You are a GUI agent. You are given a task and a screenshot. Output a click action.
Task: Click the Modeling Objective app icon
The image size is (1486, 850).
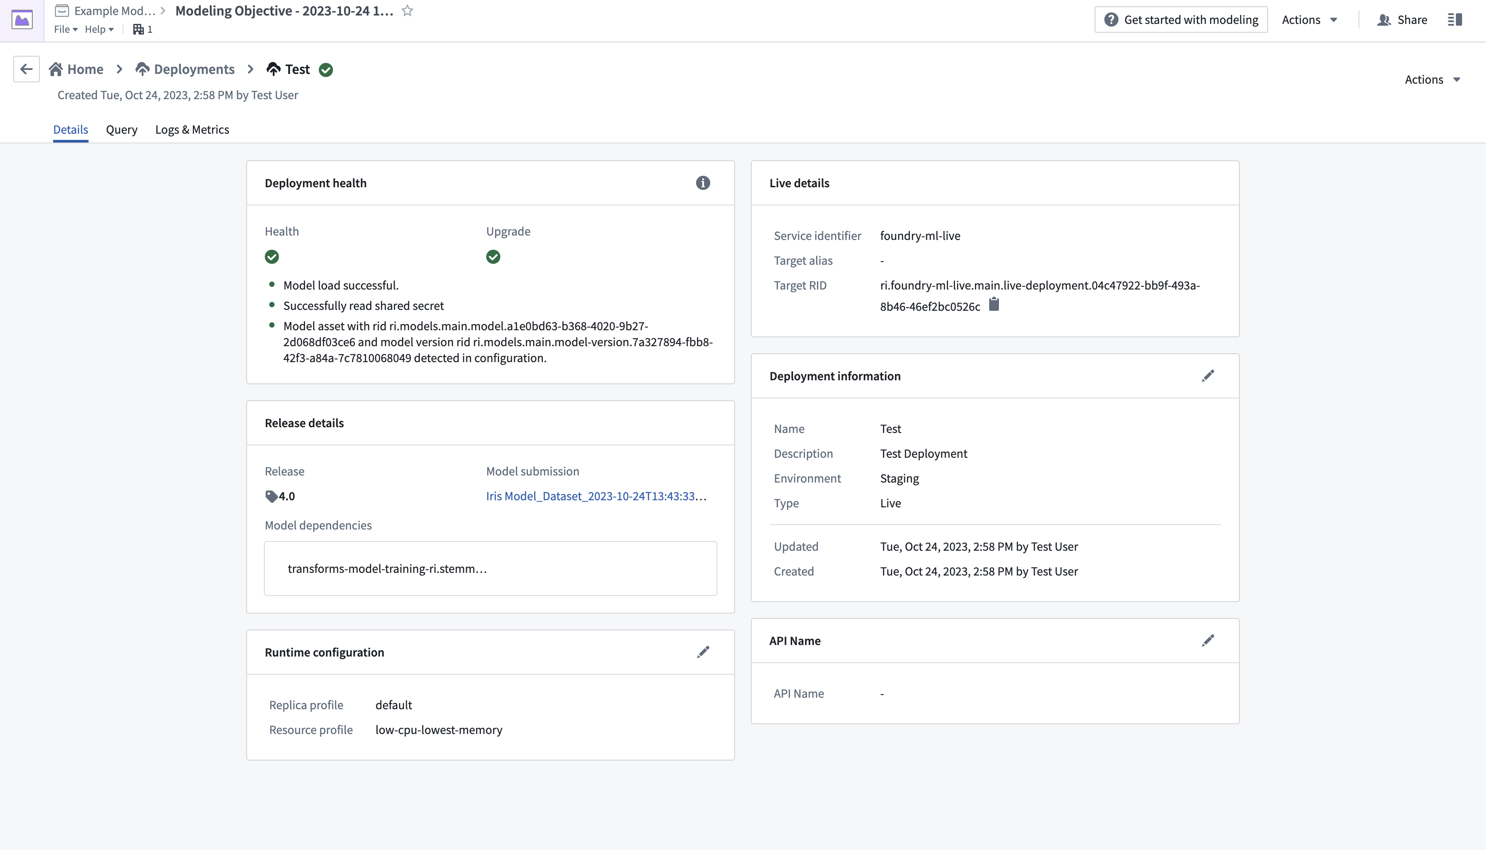click(x=22, y=20)
